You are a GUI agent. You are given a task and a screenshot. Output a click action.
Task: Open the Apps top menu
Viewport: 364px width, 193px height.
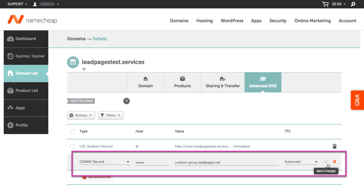(x=256, y=21)
